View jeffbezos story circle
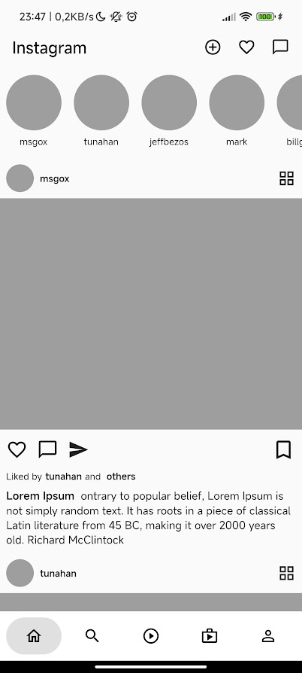This screenshot has width=302, height=673. (x=169, y=102)
